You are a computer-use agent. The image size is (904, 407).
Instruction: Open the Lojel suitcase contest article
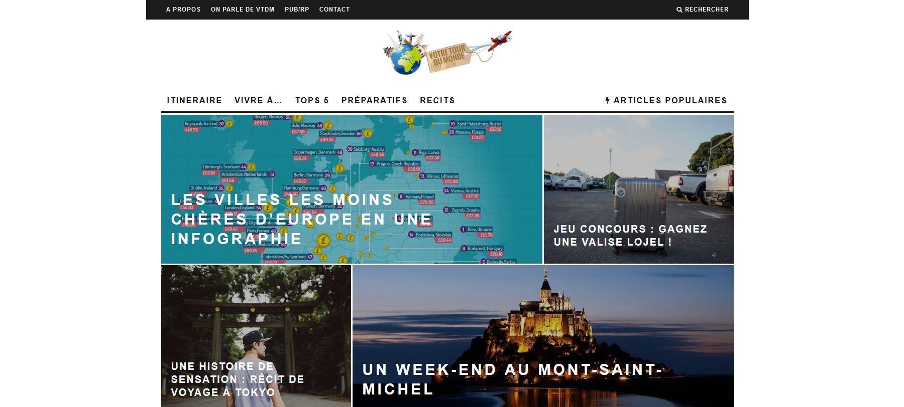(639, 189)
